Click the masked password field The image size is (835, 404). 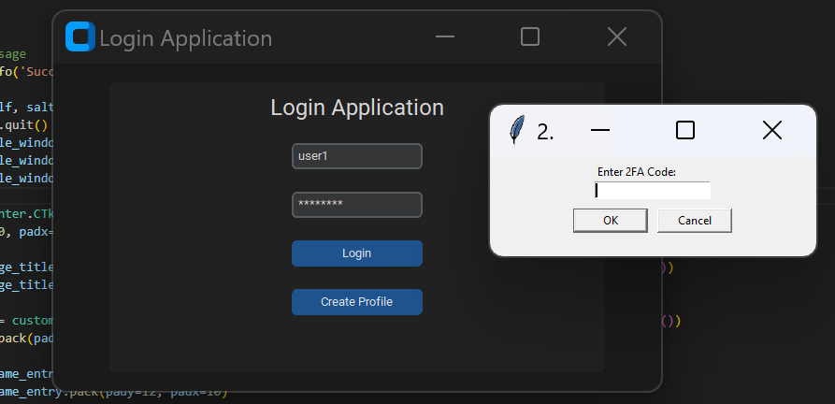[357, 205]
